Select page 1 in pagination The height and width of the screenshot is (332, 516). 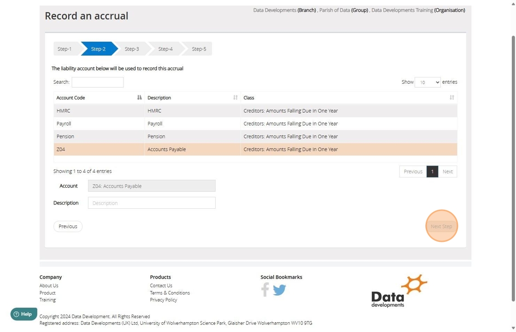433,172
